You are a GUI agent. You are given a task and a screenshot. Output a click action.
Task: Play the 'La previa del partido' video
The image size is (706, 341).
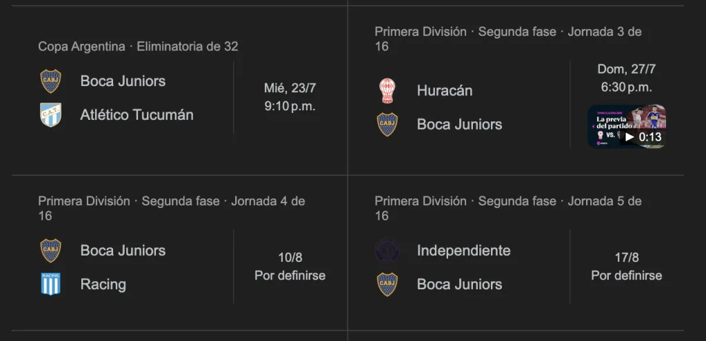click(627, 126)
